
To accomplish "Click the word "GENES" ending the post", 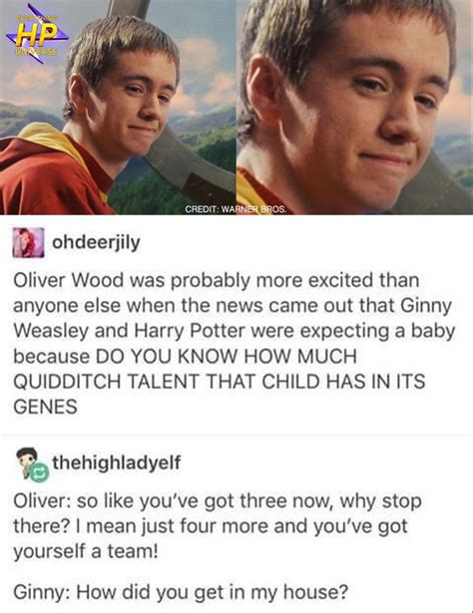I will 45,407.
